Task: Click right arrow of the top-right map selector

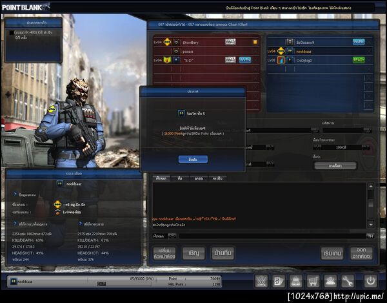Action: click(x=368, y=131)
